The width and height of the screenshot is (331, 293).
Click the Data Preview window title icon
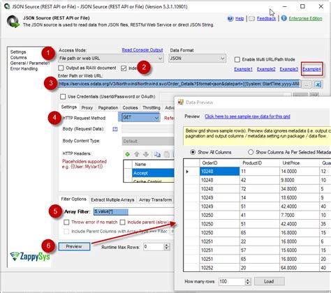tap(181, 102)
